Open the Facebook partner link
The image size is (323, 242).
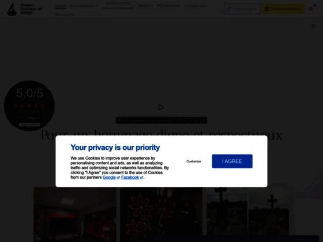click(x=130, y=177)
